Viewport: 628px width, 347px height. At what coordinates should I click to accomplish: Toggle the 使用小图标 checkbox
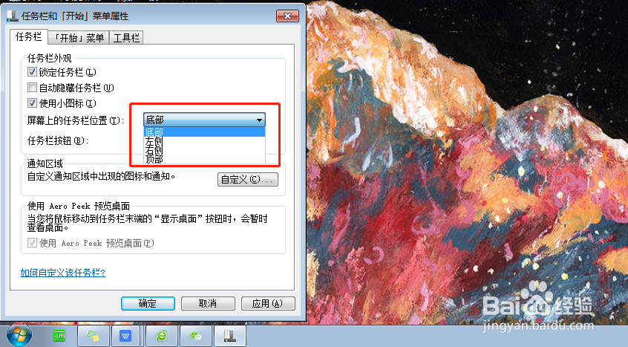33,103
